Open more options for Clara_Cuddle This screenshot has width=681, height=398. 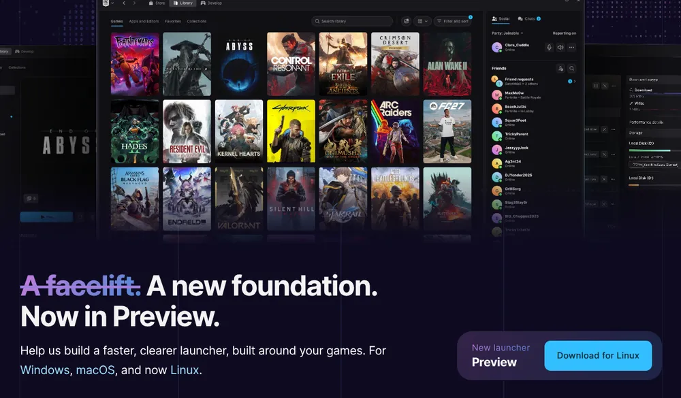coord(571,48)
